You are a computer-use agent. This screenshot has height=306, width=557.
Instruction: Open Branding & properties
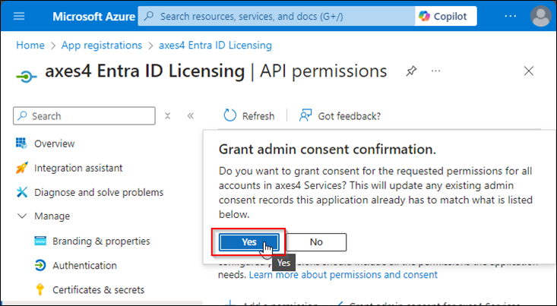click(101, 241)
